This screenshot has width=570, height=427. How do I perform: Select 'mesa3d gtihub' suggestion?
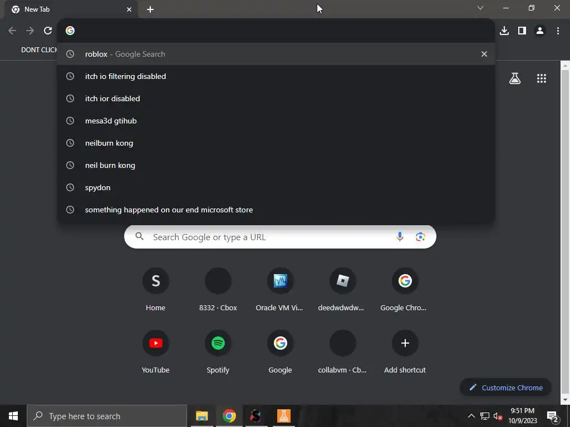[276, 121]
